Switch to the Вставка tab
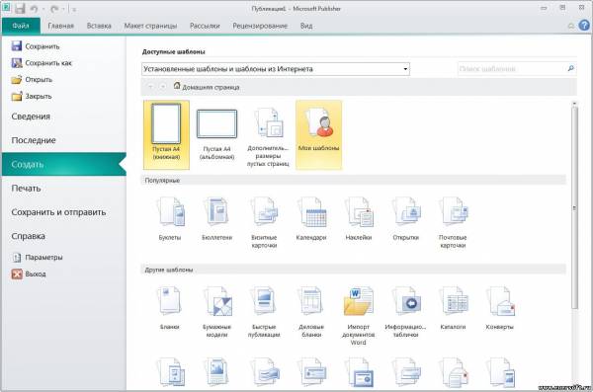 tap(99, 26)
